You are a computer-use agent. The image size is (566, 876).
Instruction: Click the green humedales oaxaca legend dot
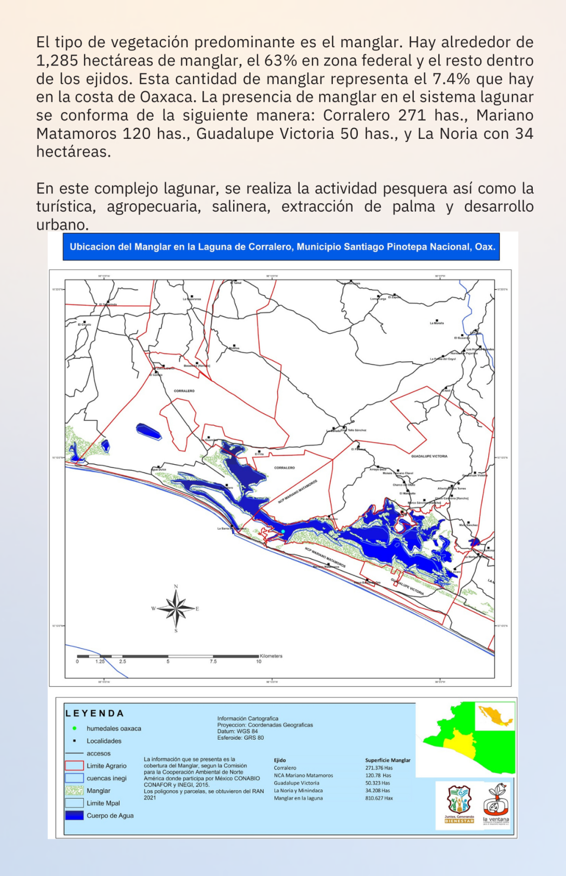point(75,728)
